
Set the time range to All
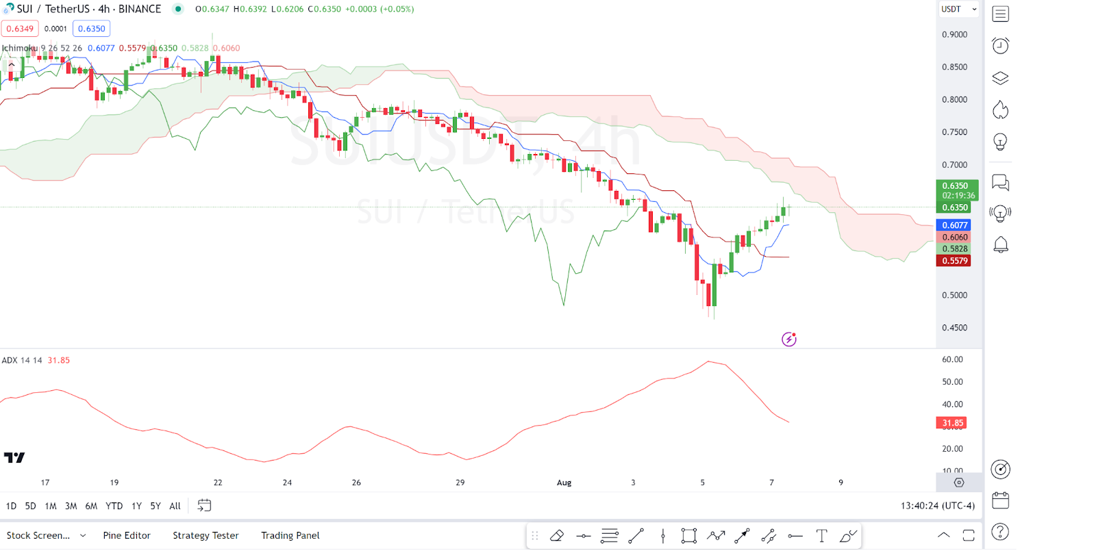pyautogui.click(x=175, y=506)
